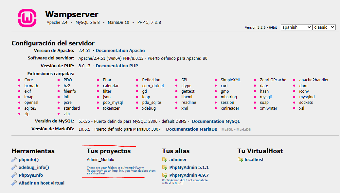
Task: Open the localhost virtual host link
Action: click(254, 159)
